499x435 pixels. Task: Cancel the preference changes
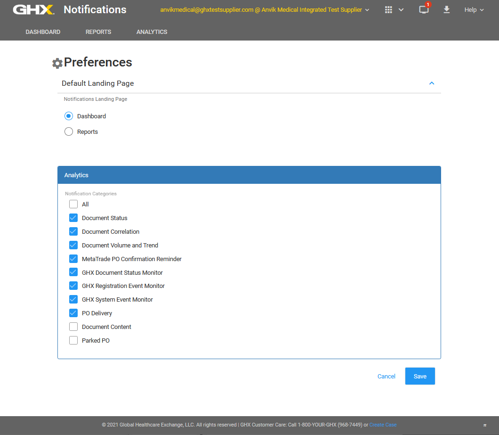[x=386, y=377]
